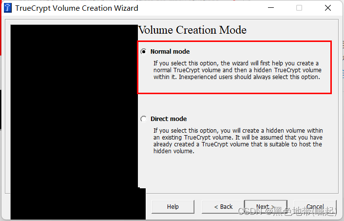Click the TrueCrypt title bar icon
This screenshot has width=344, height=221.
coord(8,8)
